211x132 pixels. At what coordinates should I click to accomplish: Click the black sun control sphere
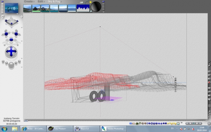pos(96,7)
